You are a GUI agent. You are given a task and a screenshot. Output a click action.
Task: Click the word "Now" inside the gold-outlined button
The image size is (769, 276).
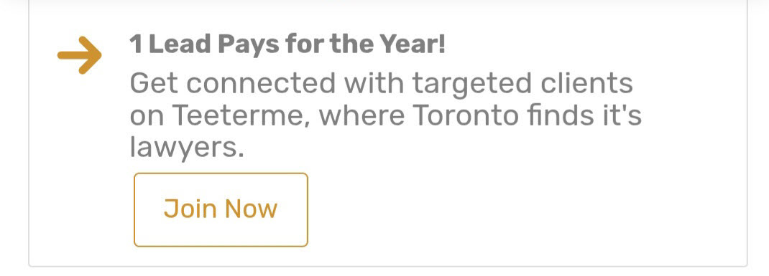(252, 209)
